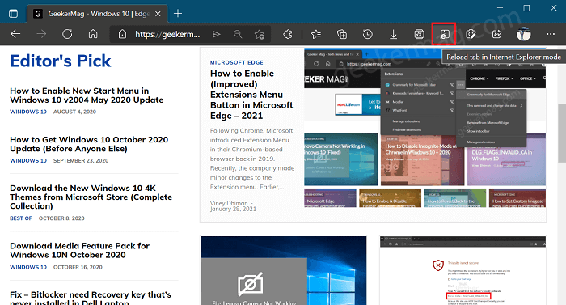The image size is (566, 305).
Task: Open the site not secure article thumbnail
Action: point(463,271)
